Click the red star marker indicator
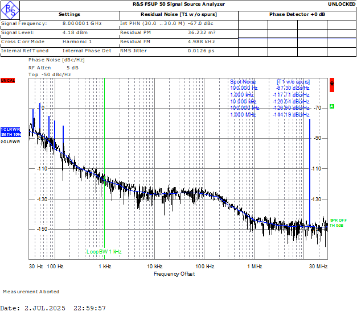Image resolution: width=357 pixels, height=320 pixels. [332, 85]
